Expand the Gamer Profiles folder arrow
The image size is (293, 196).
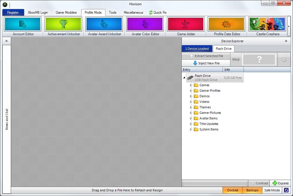tap(191, 91)
